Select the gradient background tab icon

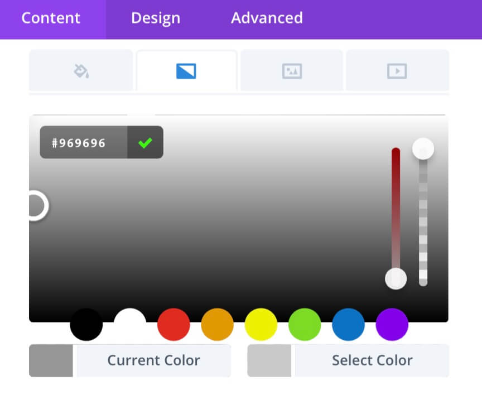(186, 71)
